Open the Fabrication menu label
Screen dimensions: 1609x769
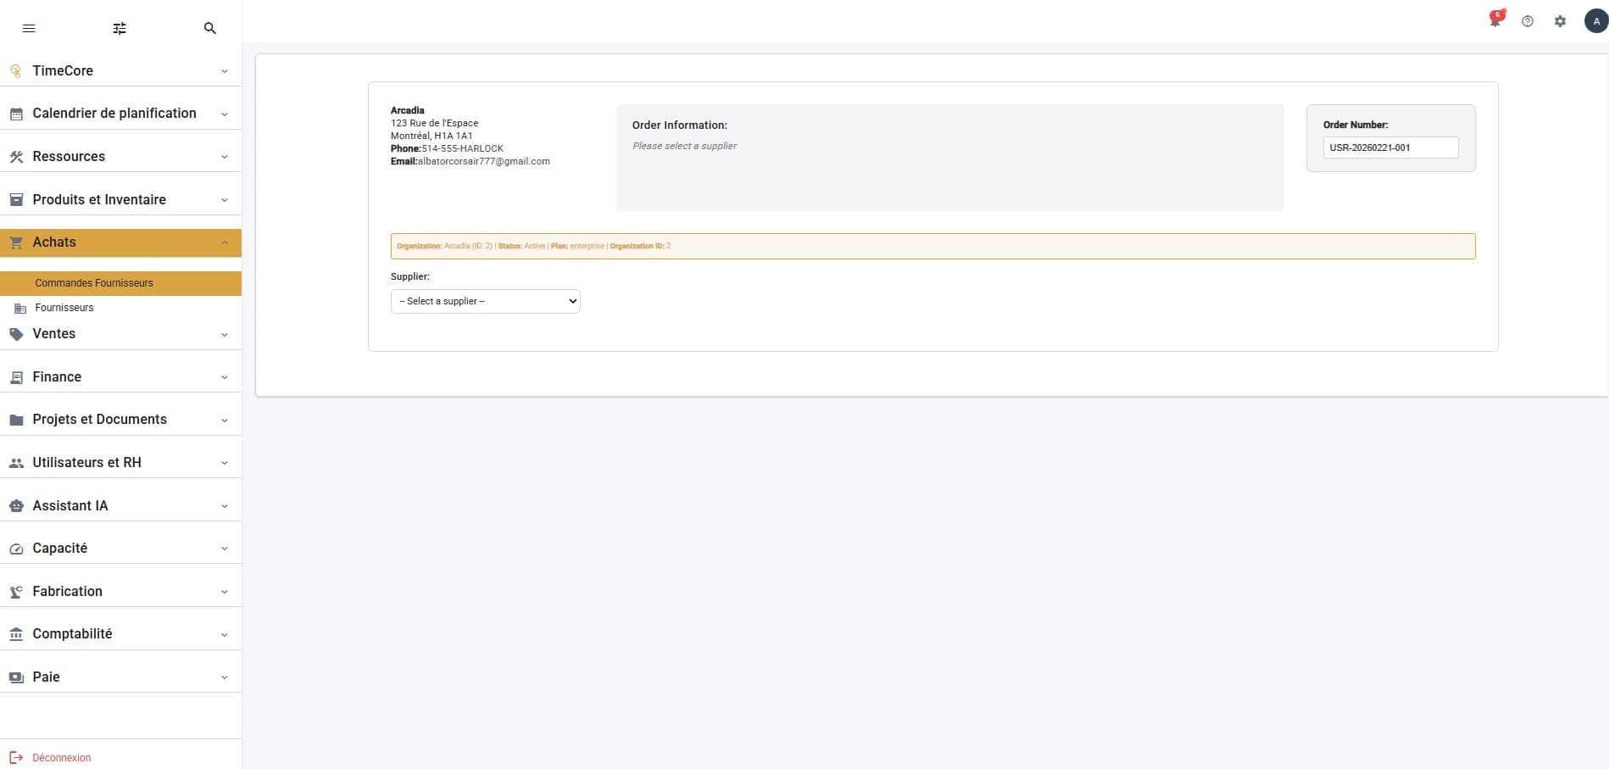67,591
